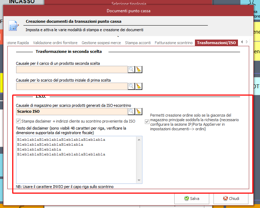Go to Validazione ordini fornitore tab
The image size is (260, 208).
tap(55, 43)
